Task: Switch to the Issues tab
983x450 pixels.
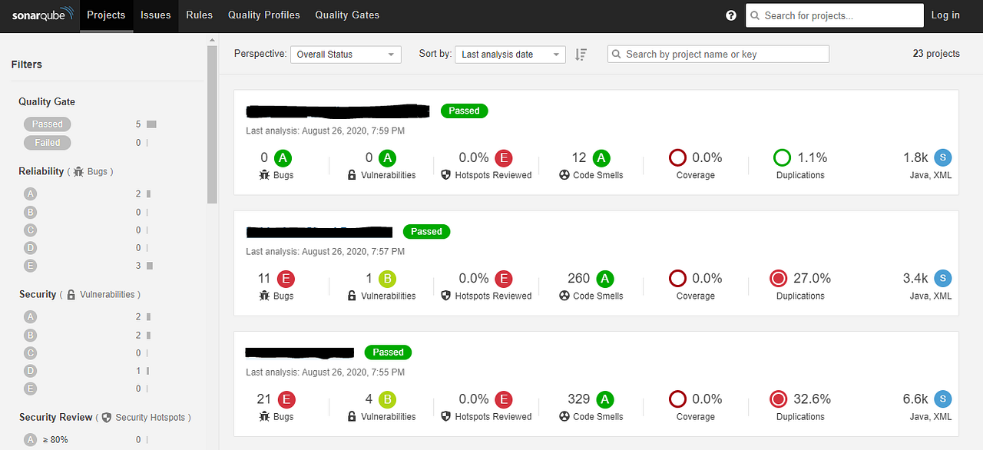Action: (x=155, y=15)
